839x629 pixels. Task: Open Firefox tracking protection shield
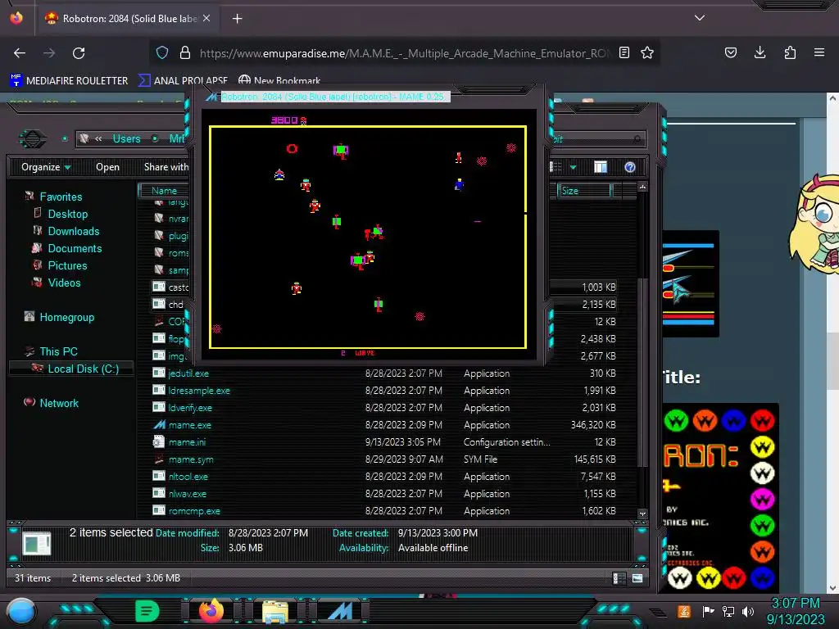click(162, 52)
